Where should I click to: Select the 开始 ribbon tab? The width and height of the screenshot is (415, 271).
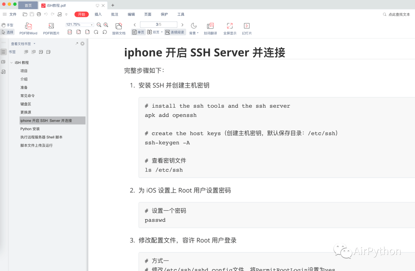(81, 14)
